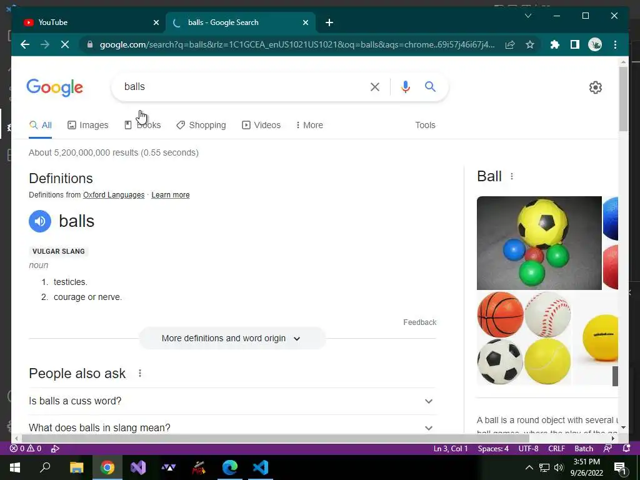The height and width of the screenshot is (480, 640).
Task: Bookmark this page with the star icon
Action: click(530, 44)
